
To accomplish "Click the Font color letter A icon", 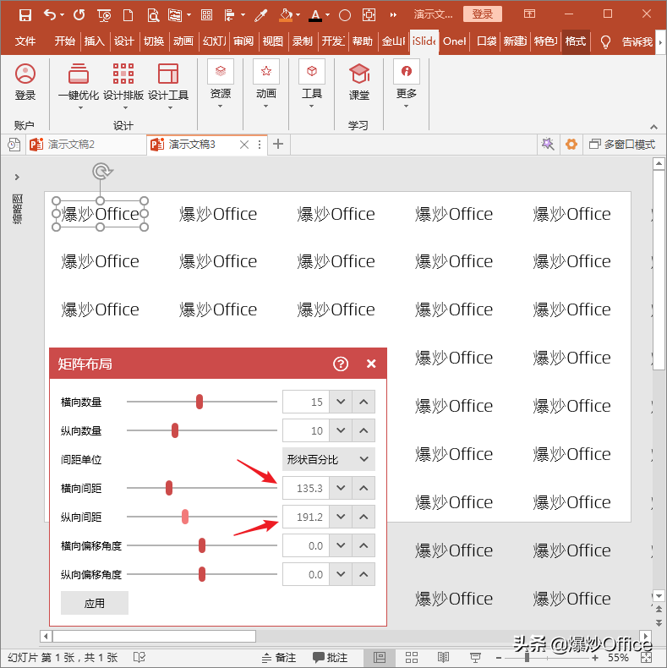I will pos(315,16).
